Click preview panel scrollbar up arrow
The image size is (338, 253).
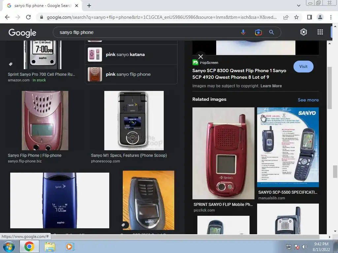point(329,43)
